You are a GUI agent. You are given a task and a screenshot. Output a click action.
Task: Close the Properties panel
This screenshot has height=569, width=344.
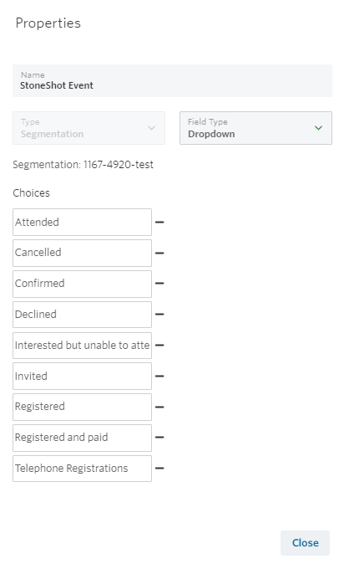pos(305,543)
